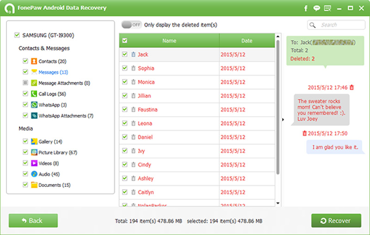Uncheck the Call Logs (56) checkbox
The height and width of the screenshot is (235, 370).
pyautogui.click(x=25, y=93)
